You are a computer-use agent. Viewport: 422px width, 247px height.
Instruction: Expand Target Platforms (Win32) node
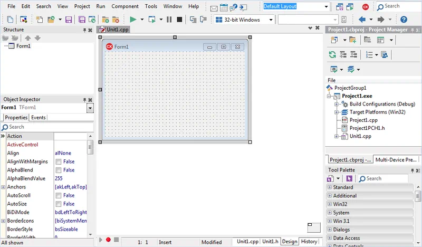tap(336, 112)
